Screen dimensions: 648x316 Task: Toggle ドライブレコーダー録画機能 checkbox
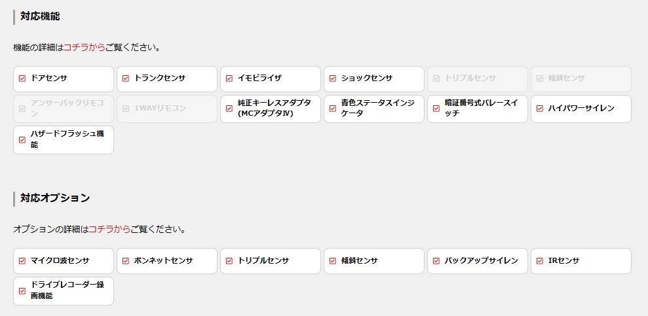pyautogui.click(x=22, y=291)
